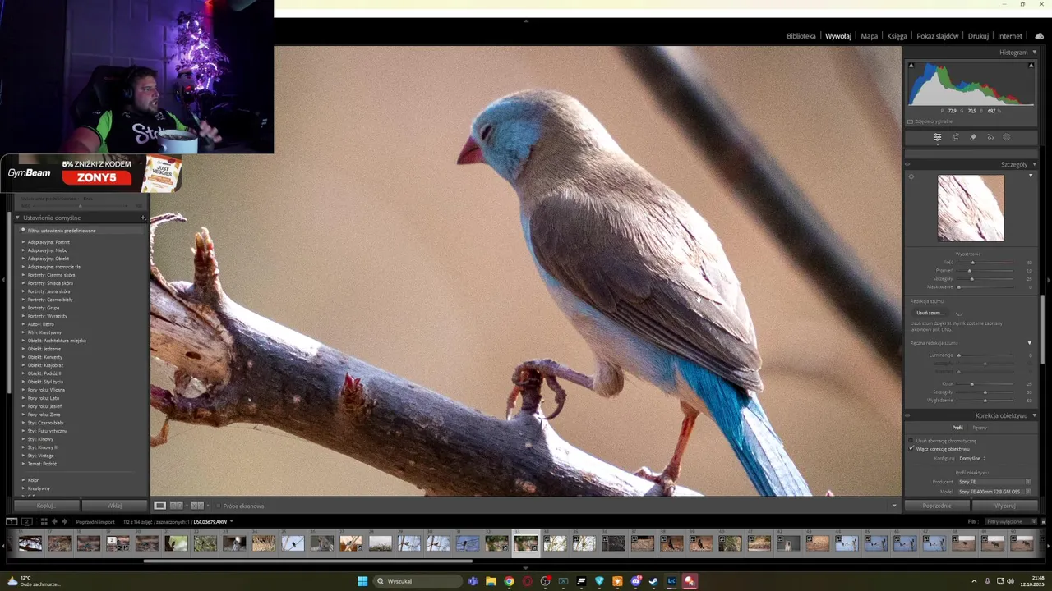Toggle Zdjęcie oryginalne checkbox under histogram
The height and width of the screenshot is (591, 1052).
point(911,121)
